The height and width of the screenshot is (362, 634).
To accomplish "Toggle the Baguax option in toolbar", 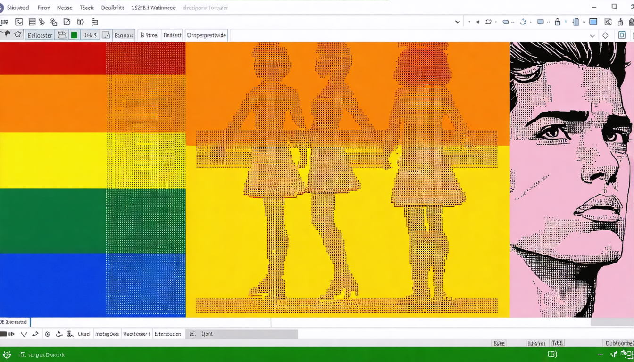I will pyautogui.click(x=124, y=35).
